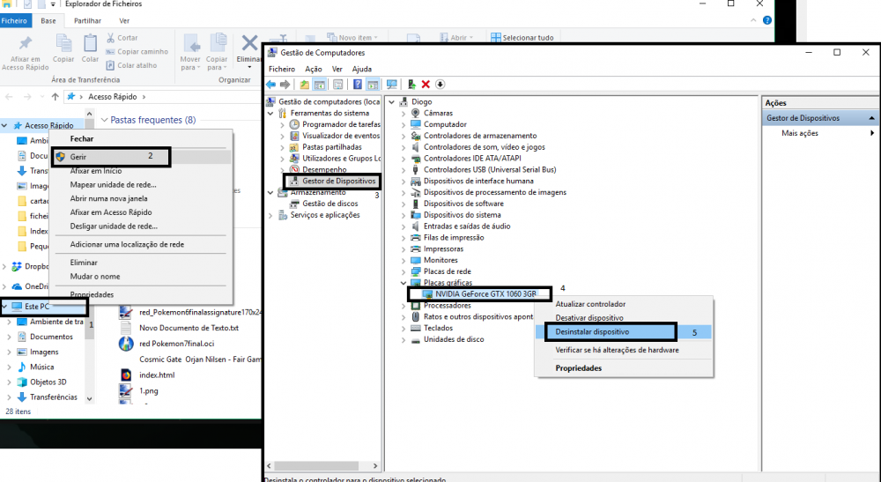This screenshot has height=482, width=881.
Task: Click the red X uninstall device toolbar icon
Action: point(426,85)
